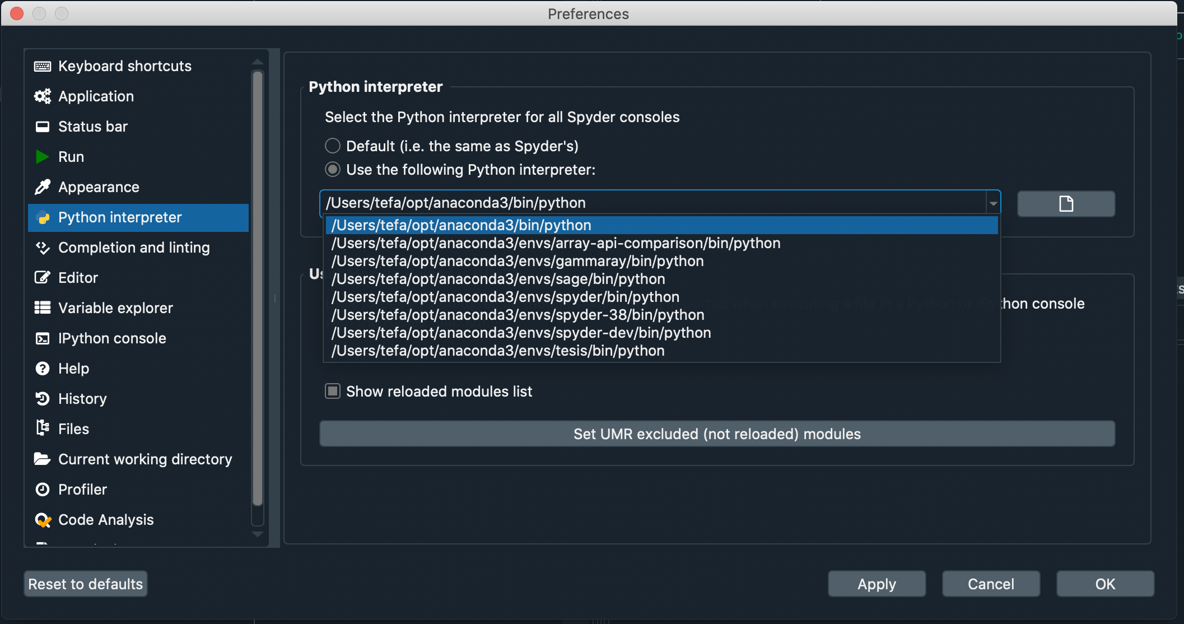This screenshot has width=1184, height=624.
Task: Select the Keyboard shortcuts icon
Action: (x=42, y=66)
